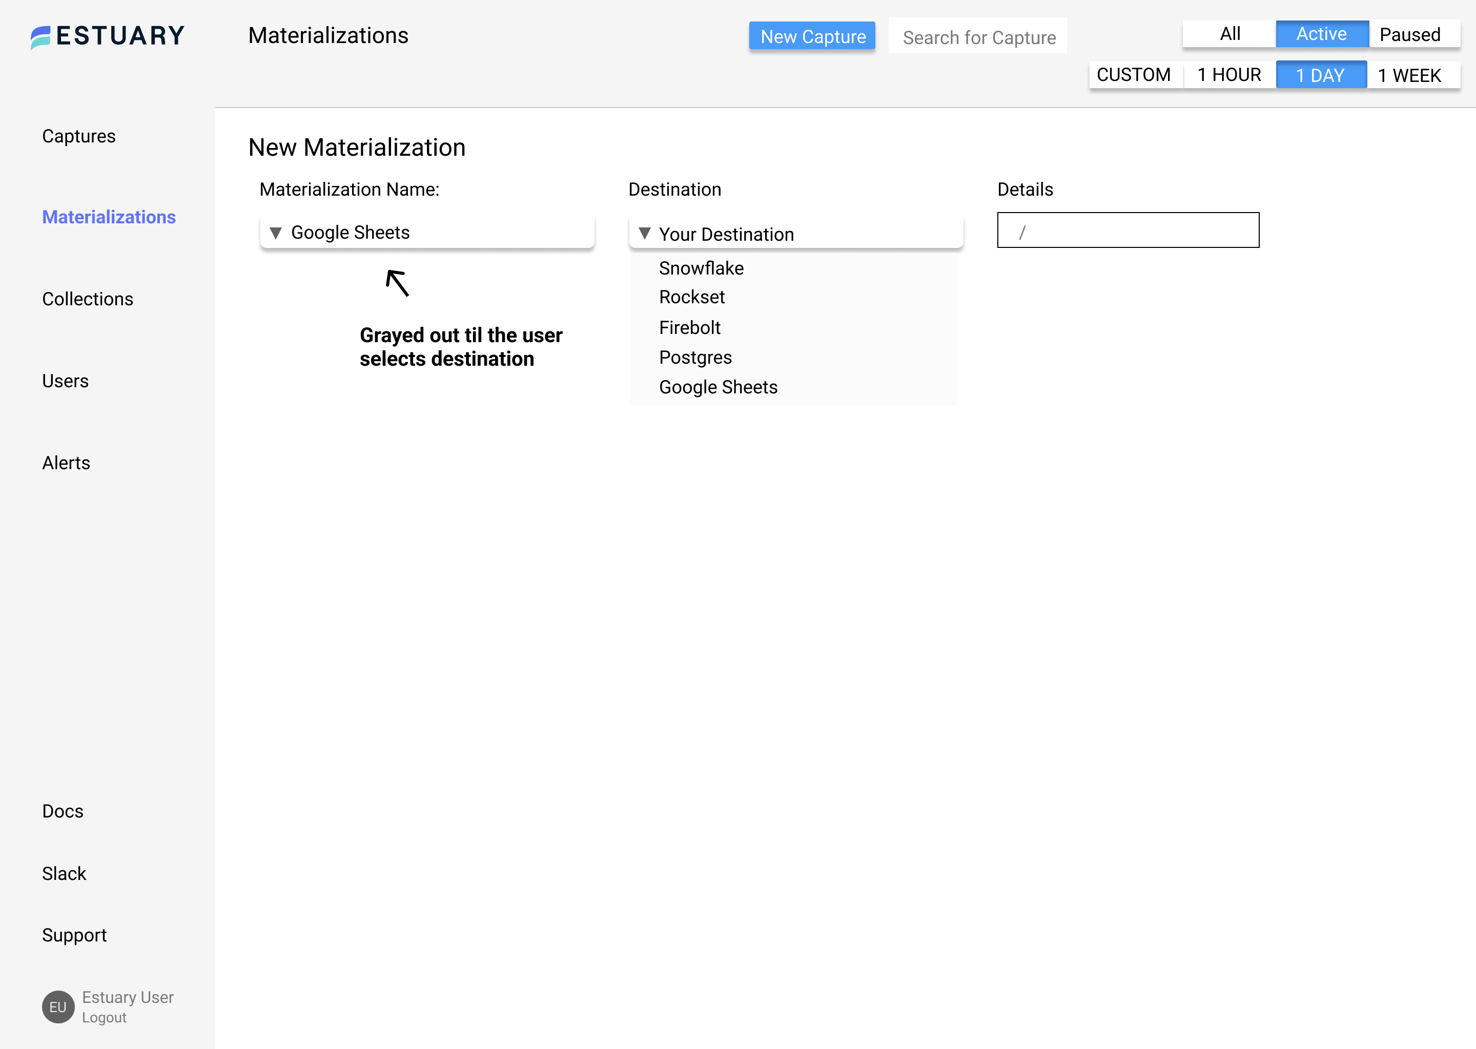Open the Docs page
The height and width of the screenshot is (1049, 1476).
pyautogui.click(x=62, y=811)
